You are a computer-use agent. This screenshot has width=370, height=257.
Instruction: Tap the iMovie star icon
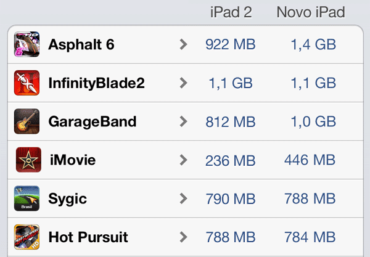[28, 160]
